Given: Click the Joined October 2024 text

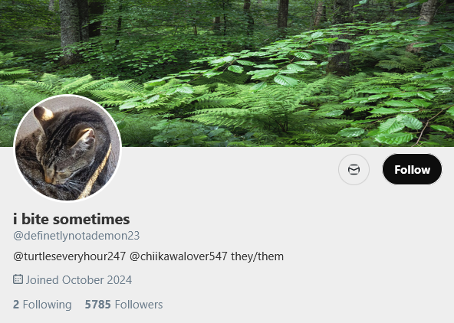Looking at the screenshot, I should pos(79,280).
